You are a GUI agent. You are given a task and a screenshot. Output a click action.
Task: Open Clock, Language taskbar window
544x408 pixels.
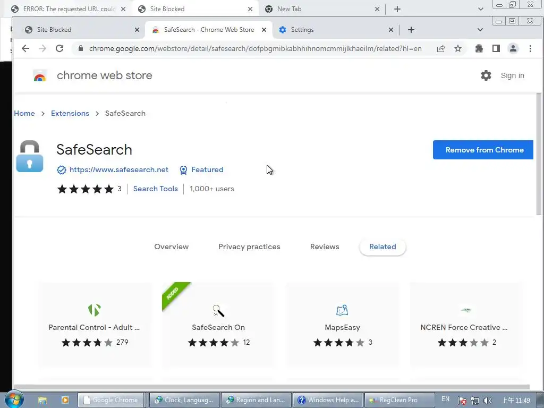pos(185,400)
